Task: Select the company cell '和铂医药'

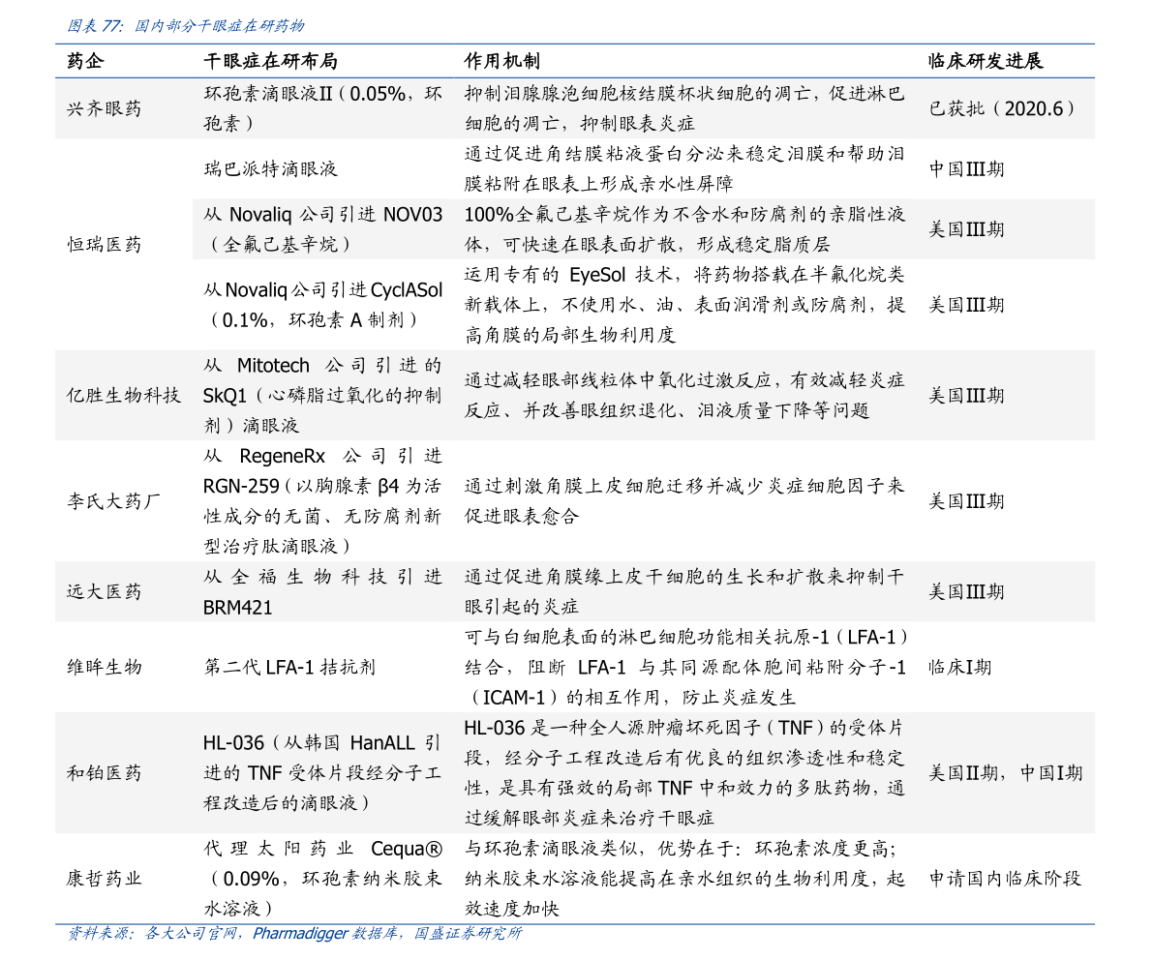Action: click(105, 772)
